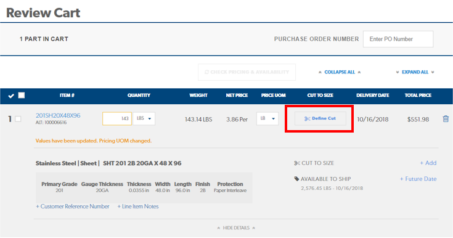Click the refresh icon on Check Pricing button

pyautogui.click(x=206, y=72)
